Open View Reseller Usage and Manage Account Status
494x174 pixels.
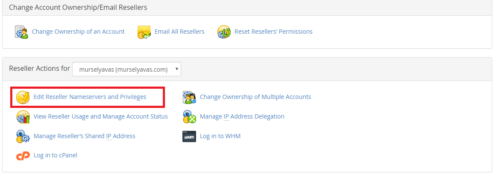coord(101,116)
